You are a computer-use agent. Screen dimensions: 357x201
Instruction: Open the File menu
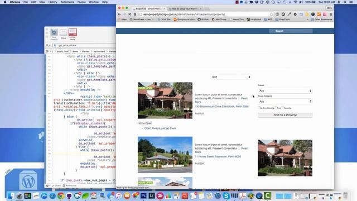click(x=26, y=2)
